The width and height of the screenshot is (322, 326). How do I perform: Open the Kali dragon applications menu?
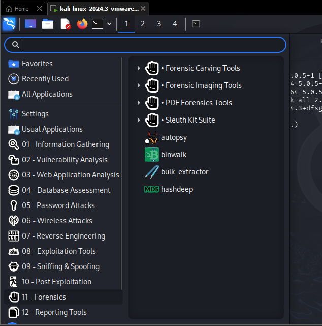coord(9,24)
